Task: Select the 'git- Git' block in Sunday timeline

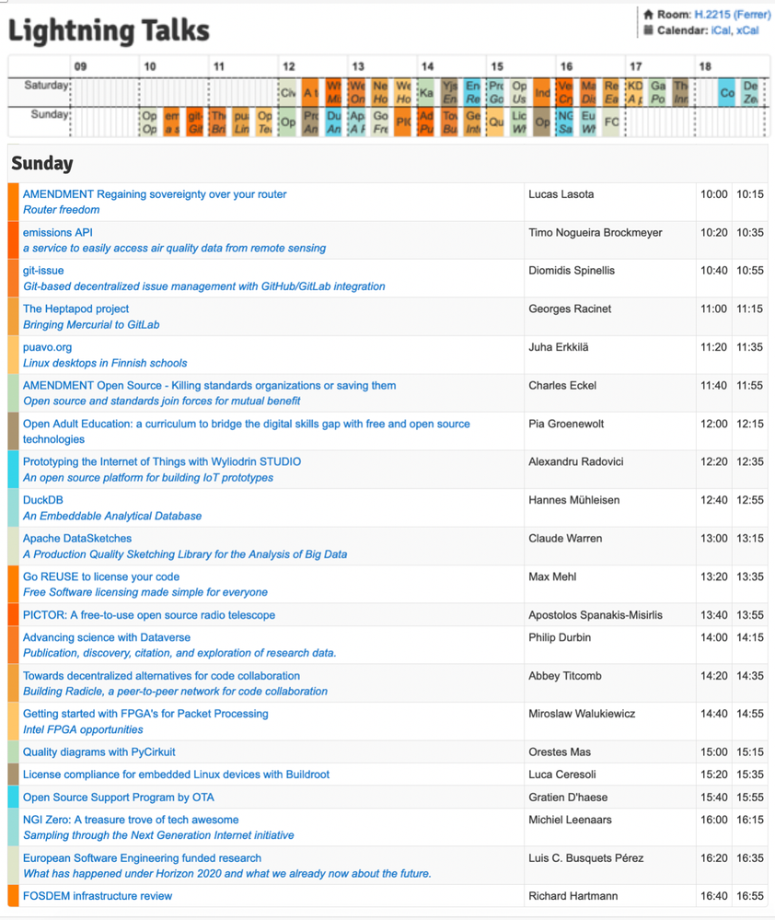Action: click(x=195, y=122)
